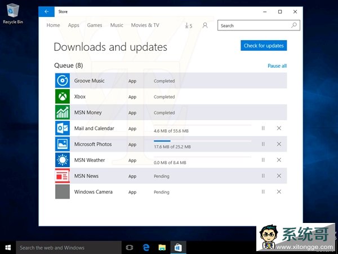This screenshot has width=338, height=254.
Task: Open the downloads indicator showing 5
Action: [188, 25]
